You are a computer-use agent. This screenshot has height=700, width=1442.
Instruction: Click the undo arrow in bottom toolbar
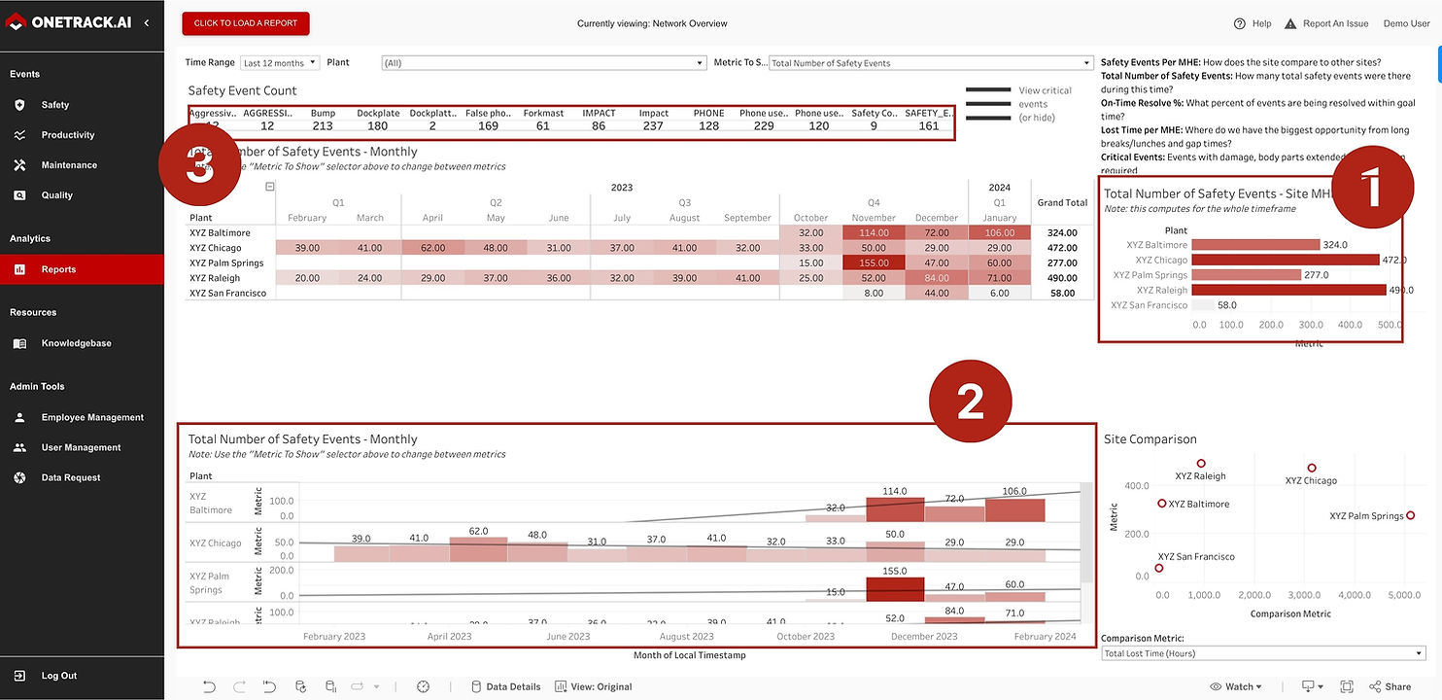[209, 686]
